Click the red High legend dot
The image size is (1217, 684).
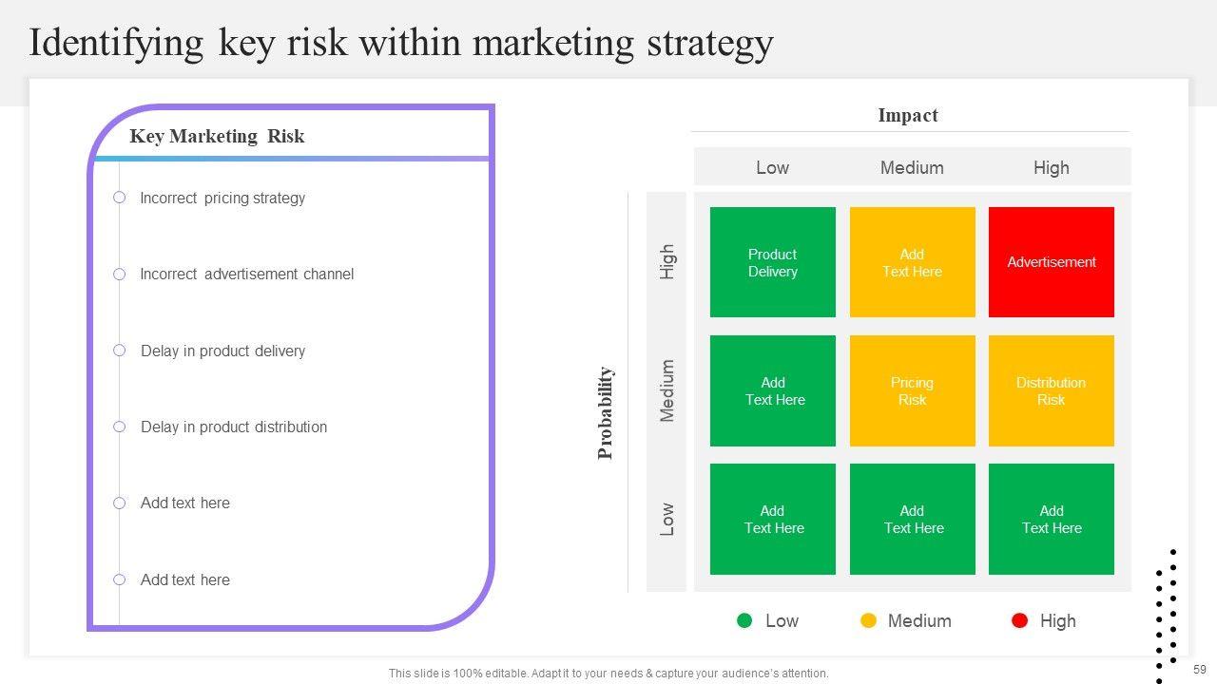(x=1020, y=620)
